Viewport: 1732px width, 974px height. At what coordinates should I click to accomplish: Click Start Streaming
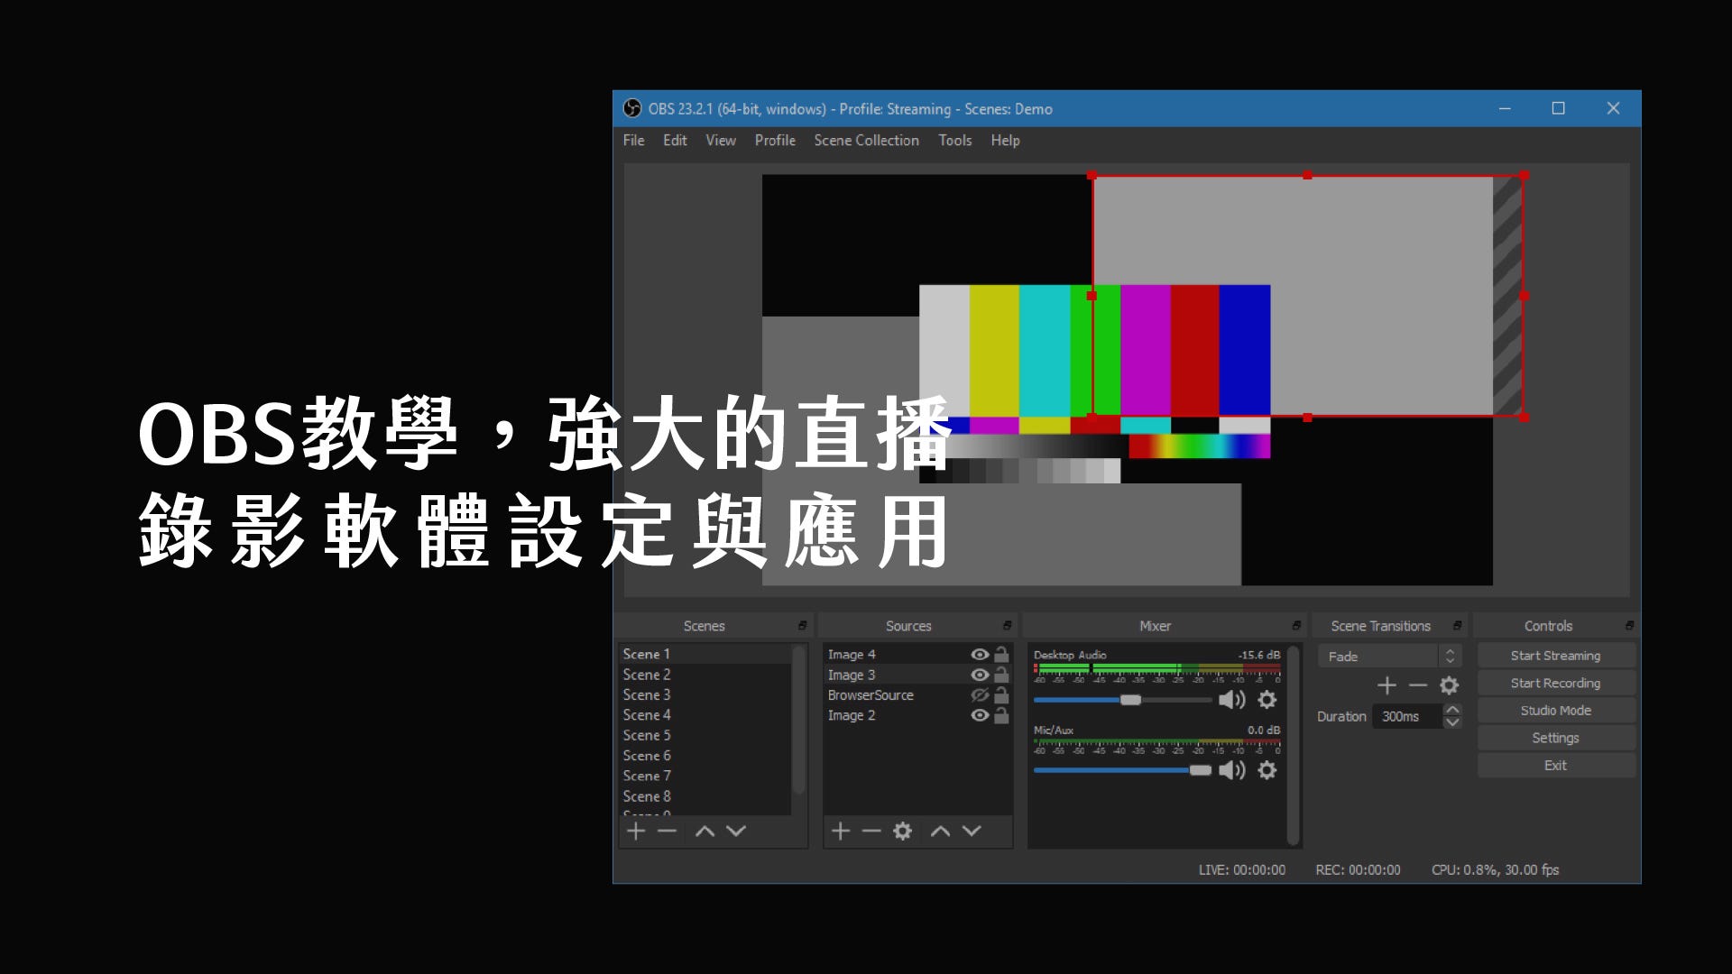pos(1556,656)
